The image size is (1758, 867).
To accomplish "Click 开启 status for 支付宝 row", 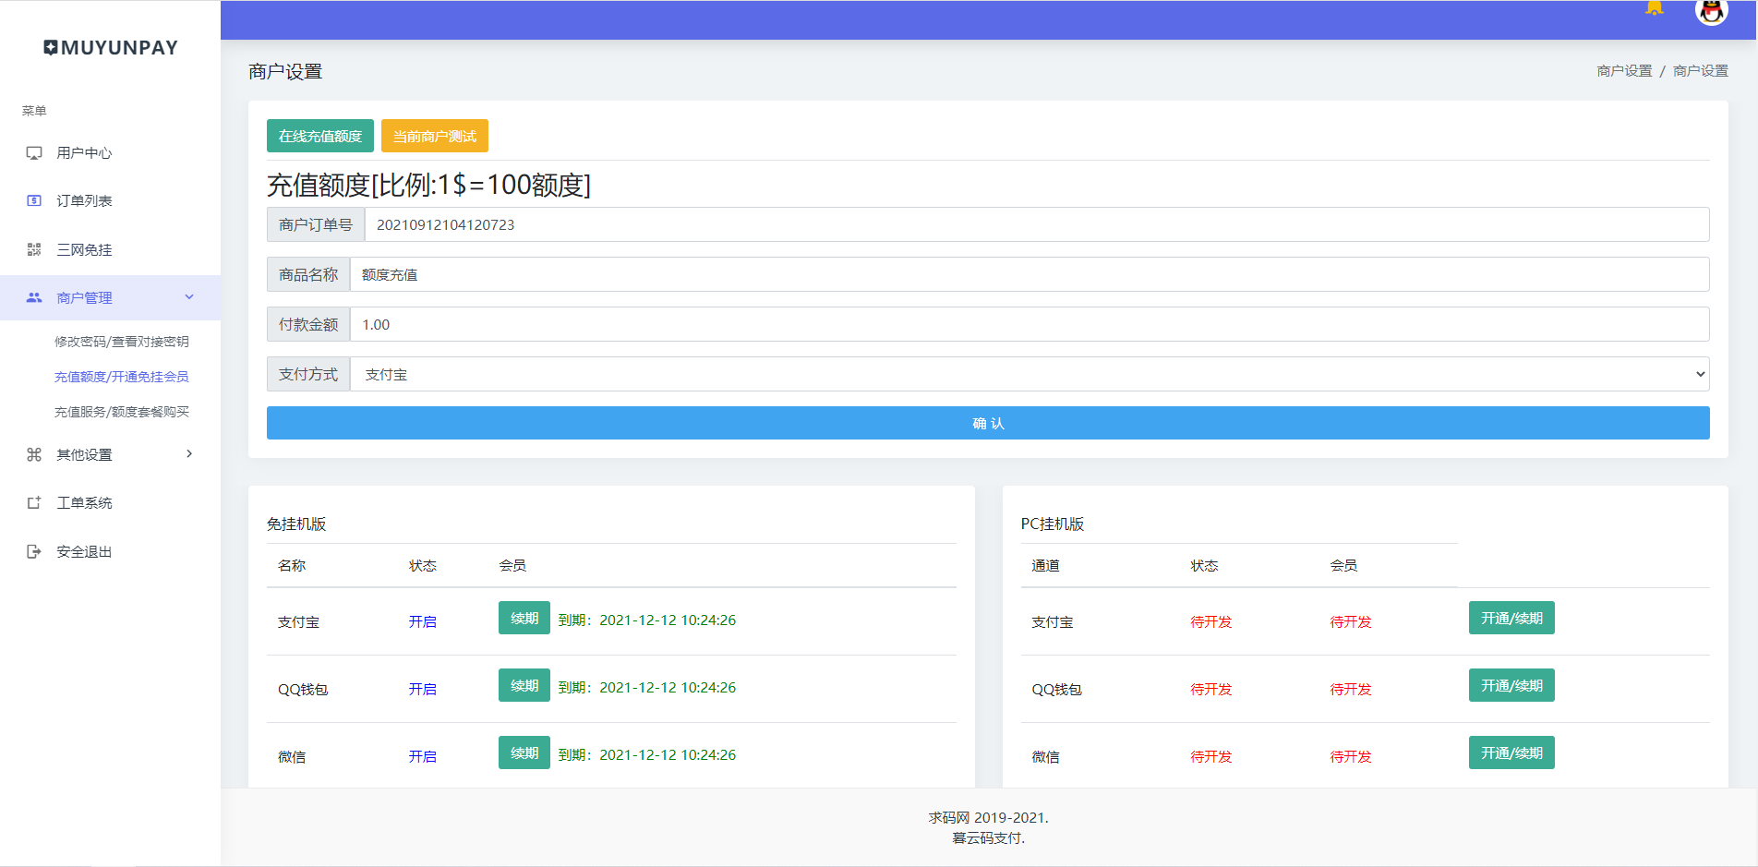I will tap(423, 621).
